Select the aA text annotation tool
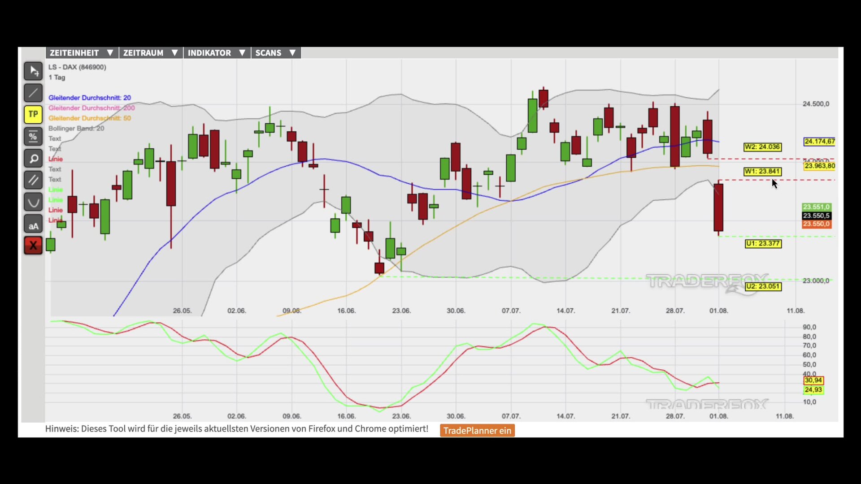Screen dimensions: 861x484 point(33,224)
